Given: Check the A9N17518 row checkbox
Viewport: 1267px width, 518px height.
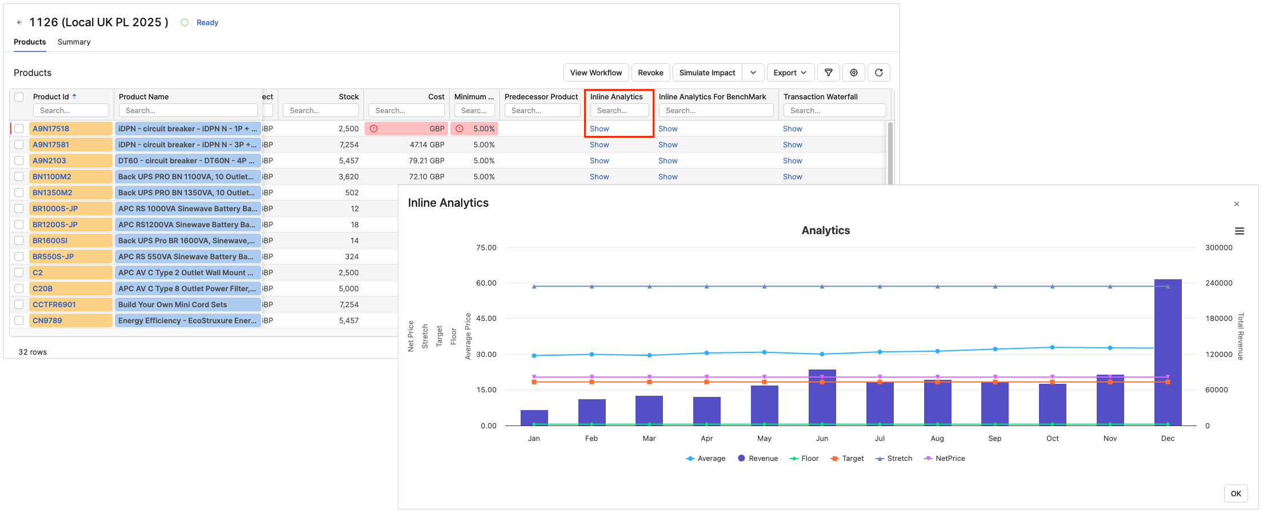Looking at the screenshot, I should (19, 129).
